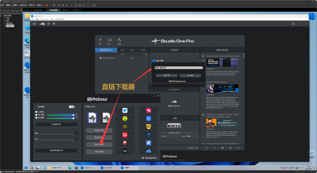The image size is (317, 173).
Task: Click the VMware console view terminal icon
Action: [x=89, y=5]
